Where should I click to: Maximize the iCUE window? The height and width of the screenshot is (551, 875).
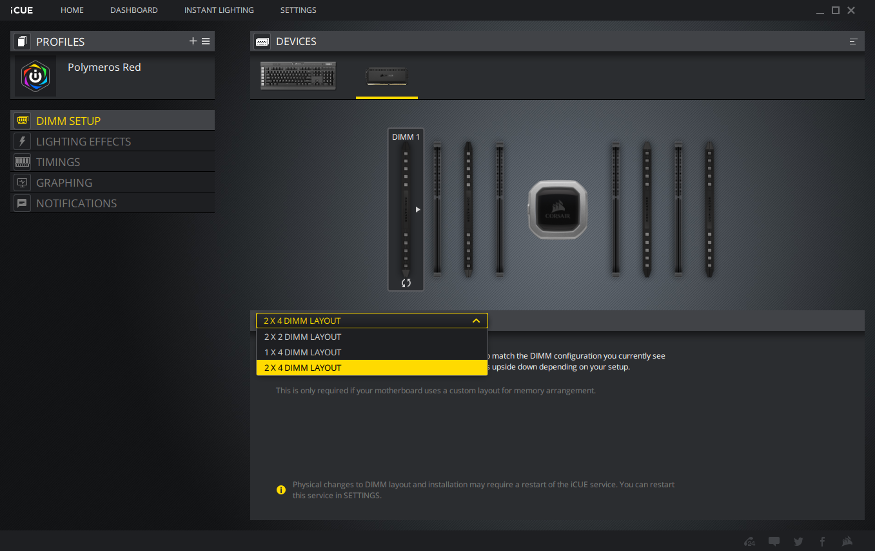coord(836,10)
